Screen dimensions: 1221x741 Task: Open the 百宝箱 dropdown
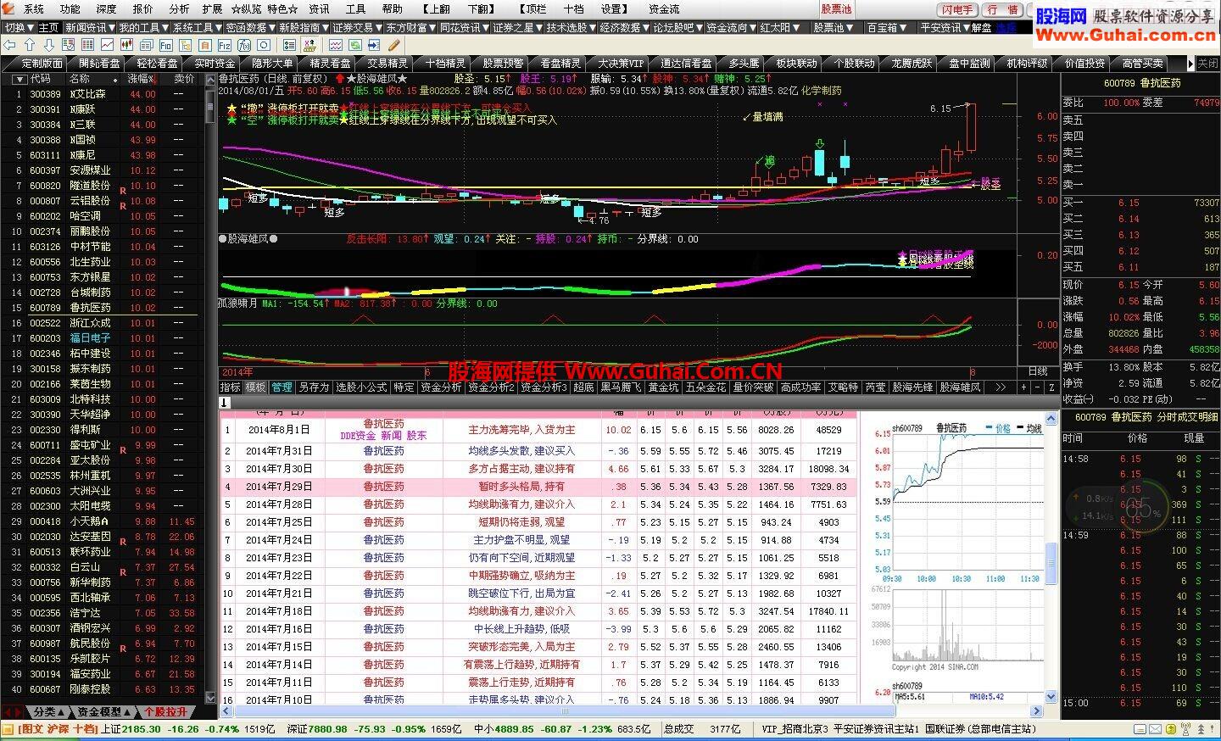(x=887, y=27)
